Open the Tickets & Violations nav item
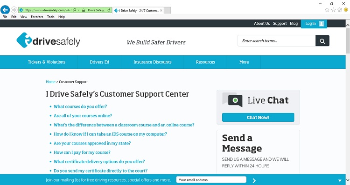350x185 pixels. pyautogui.click(x=47, y=62)
